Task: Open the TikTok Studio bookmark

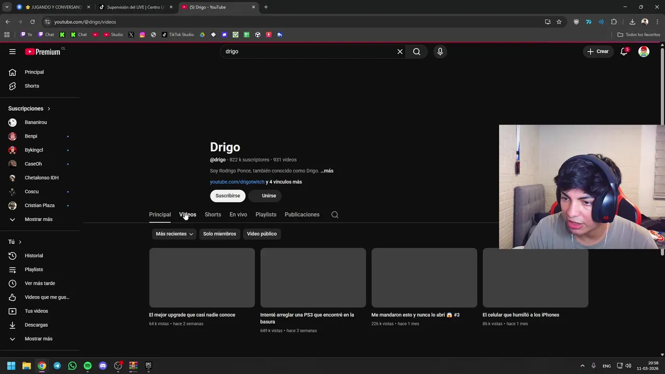Action: [178, 35]
